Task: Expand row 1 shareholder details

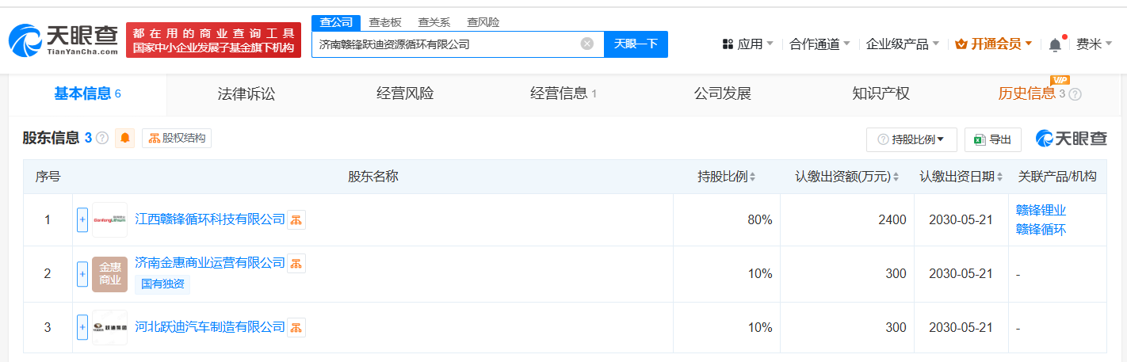Action: (x=82, y=220)
